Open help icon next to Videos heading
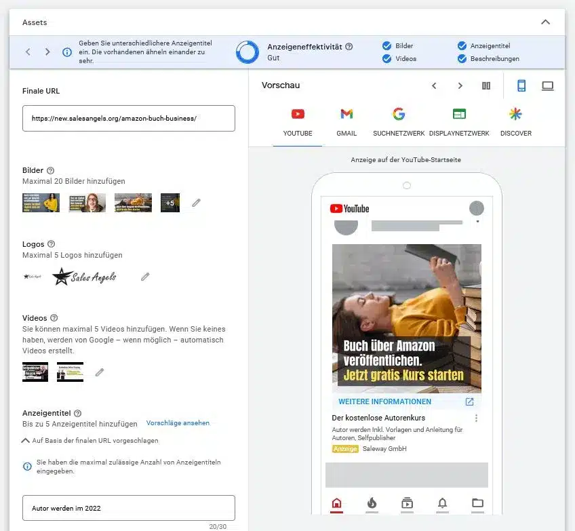 (x=54, y=318)
